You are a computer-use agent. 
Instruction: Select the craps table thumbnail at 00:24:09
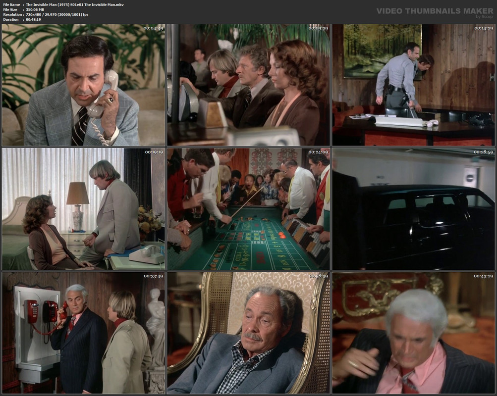pyautogui.click(x=249, y=209)
